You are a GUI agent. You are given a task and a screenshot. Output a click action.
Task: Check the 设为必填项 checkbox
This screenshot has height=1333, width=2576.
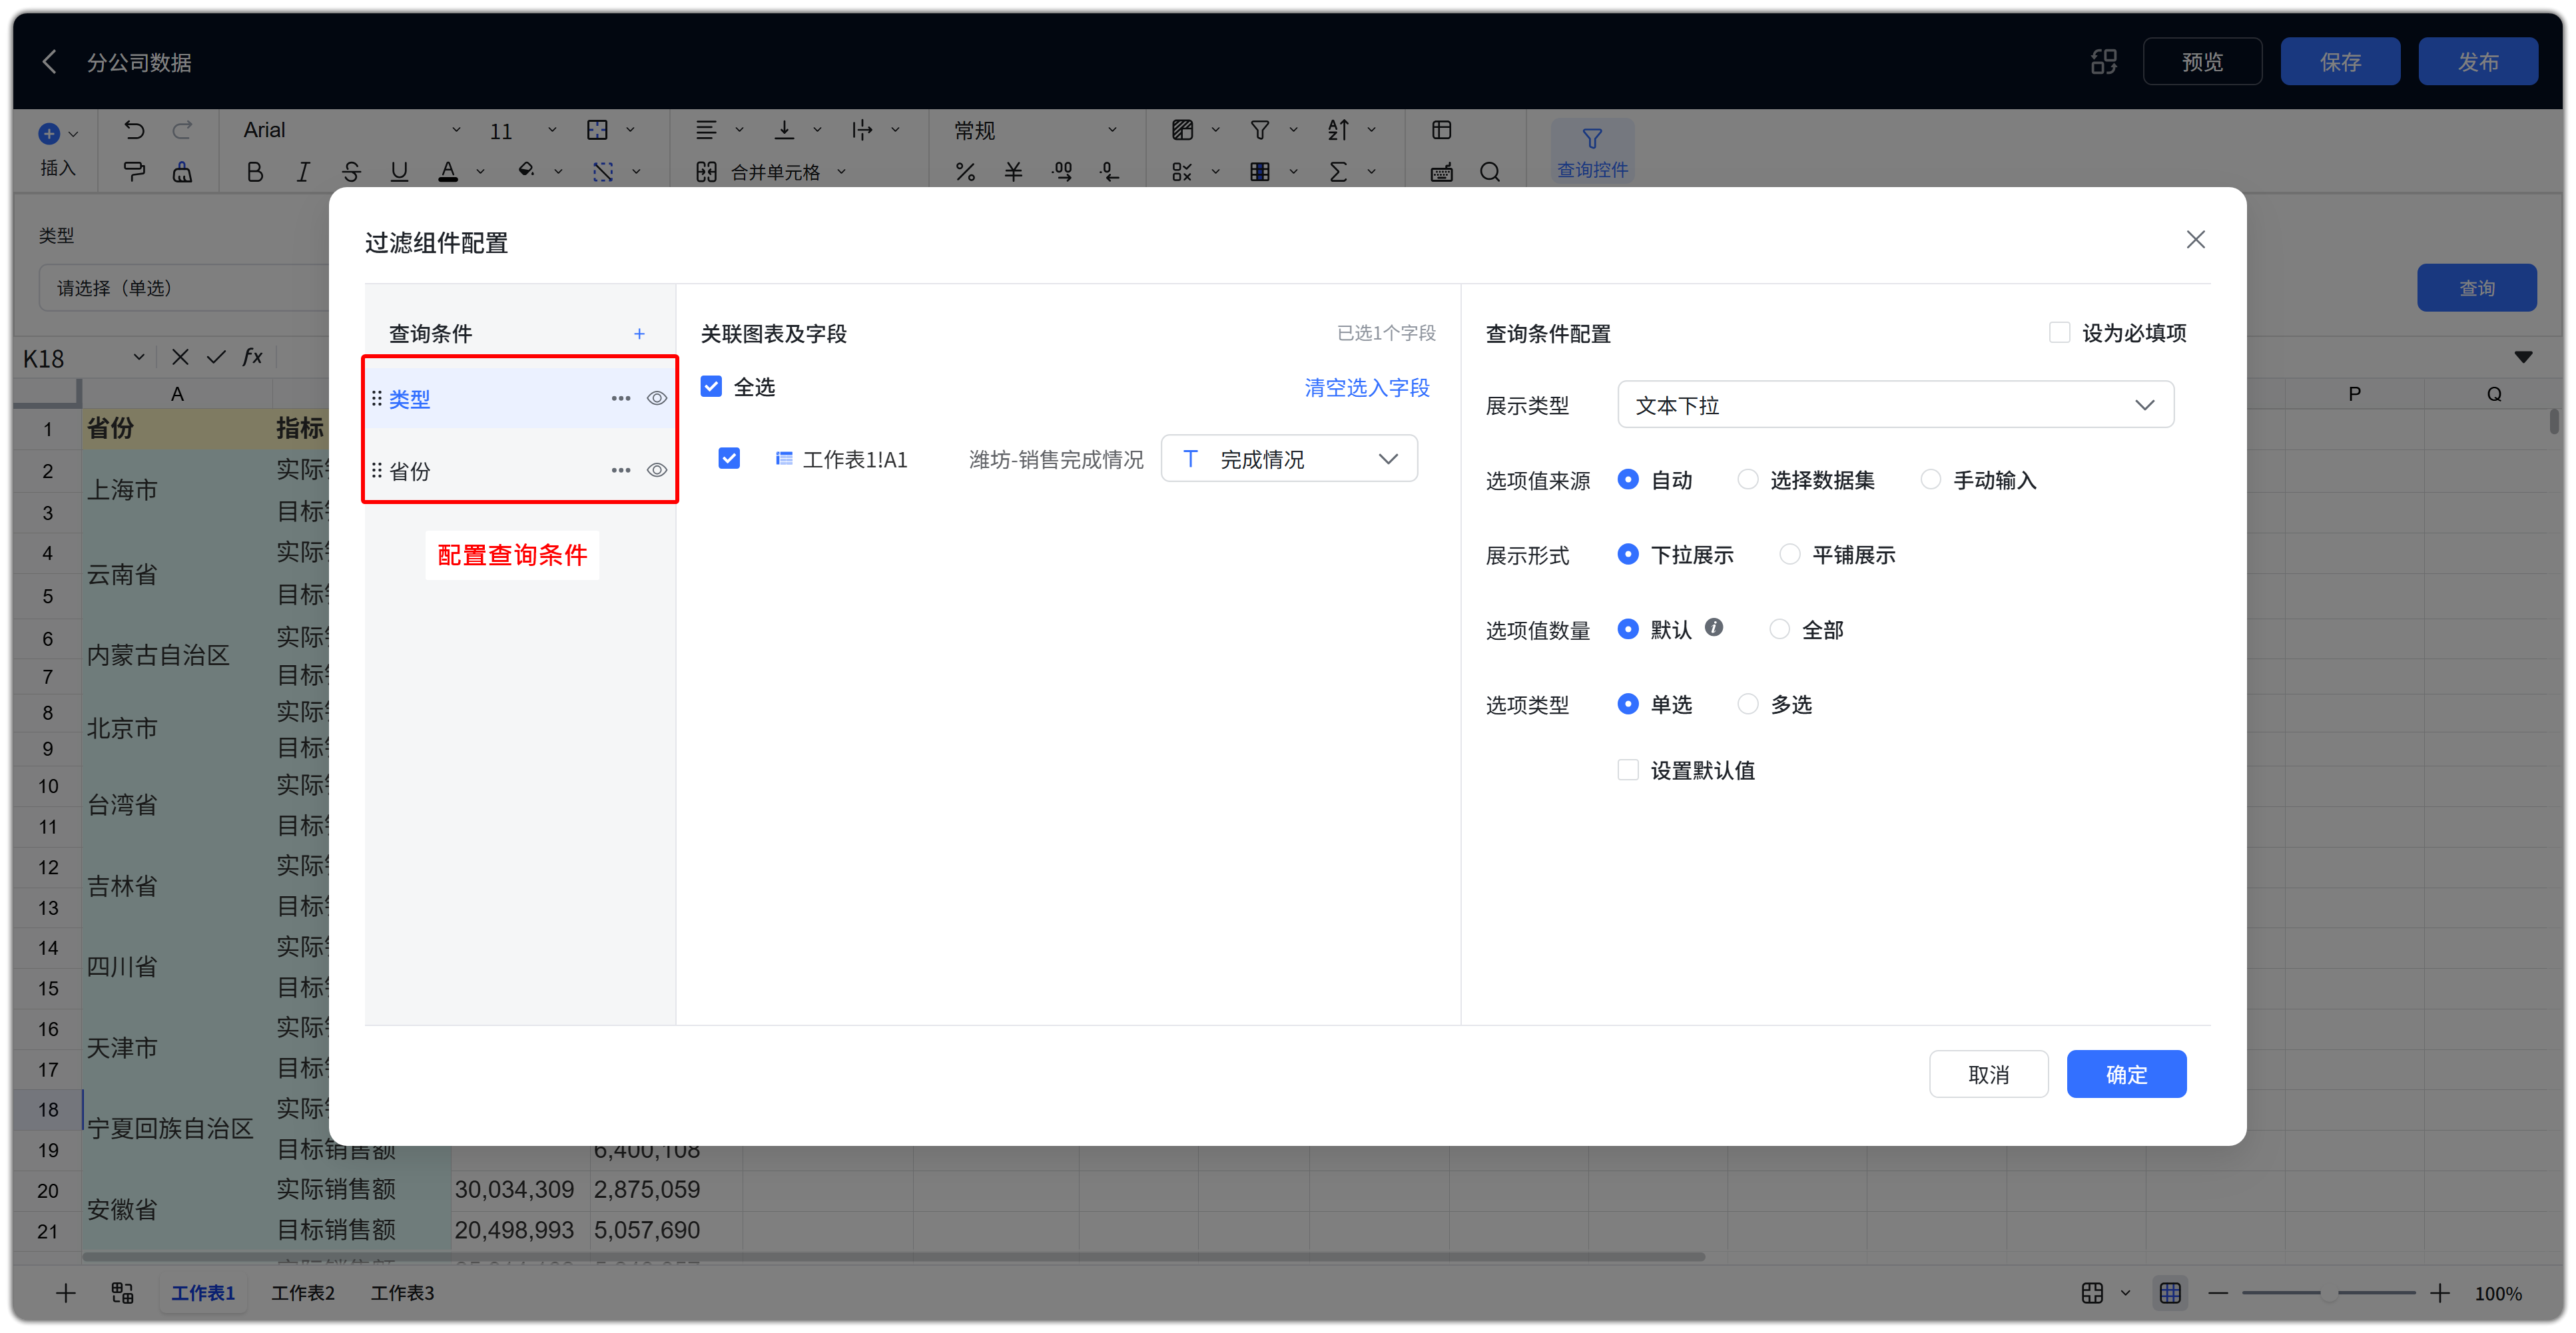[x=2059, y=332]
